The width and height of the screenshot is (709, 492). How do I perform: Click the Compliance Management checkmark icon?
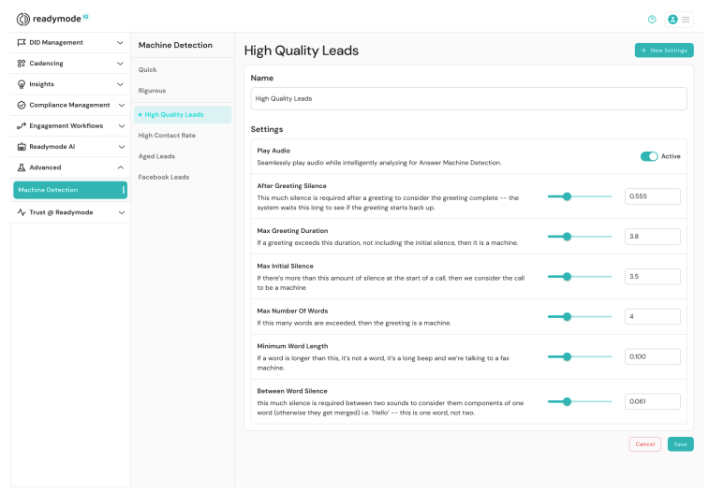tap(22, 105)
